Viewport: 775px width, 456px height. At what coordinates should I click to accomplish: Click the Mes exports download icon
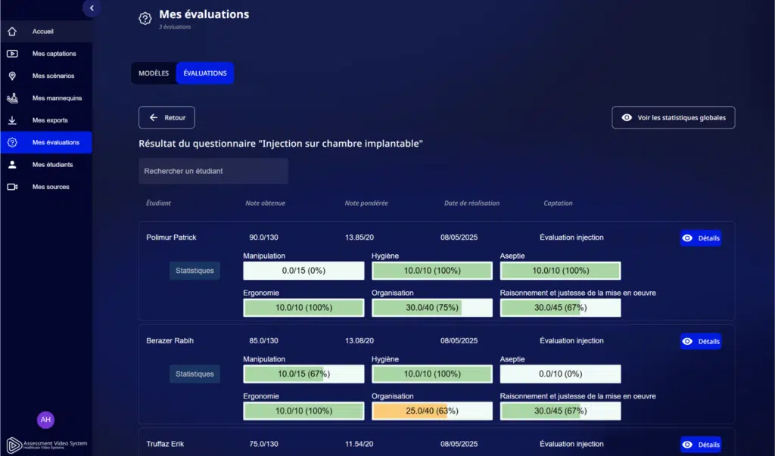[12, 120]
